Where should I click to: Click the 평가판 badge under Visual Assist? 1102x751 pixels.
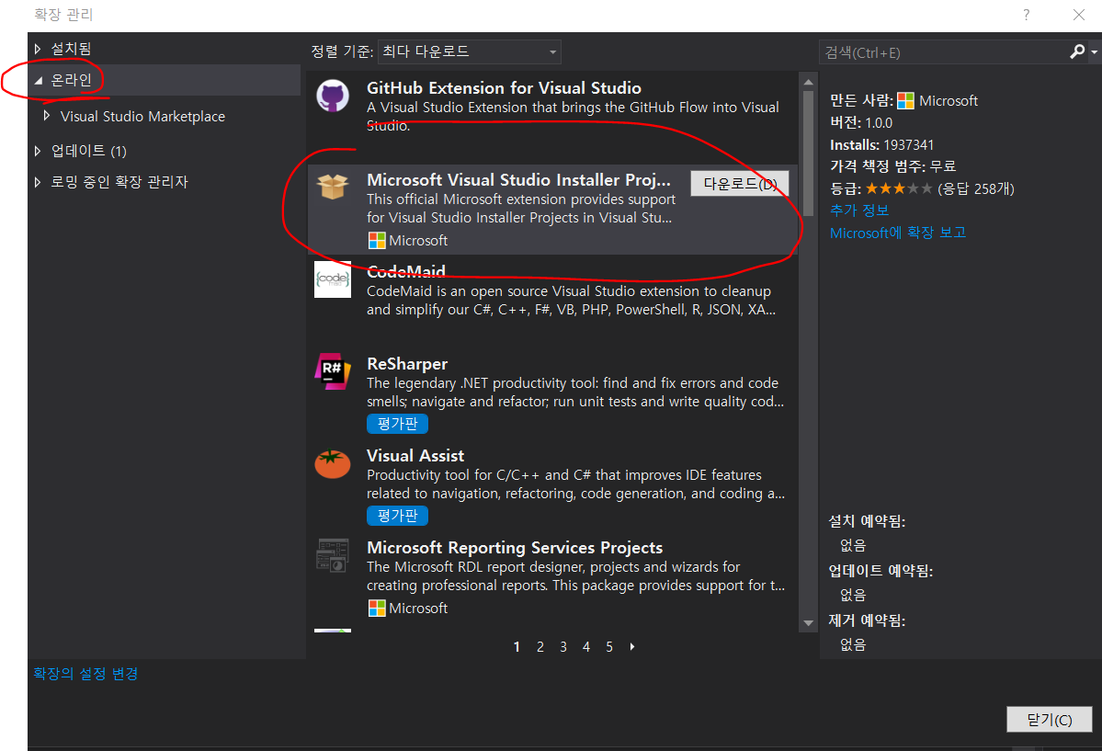tap(397, 516)
